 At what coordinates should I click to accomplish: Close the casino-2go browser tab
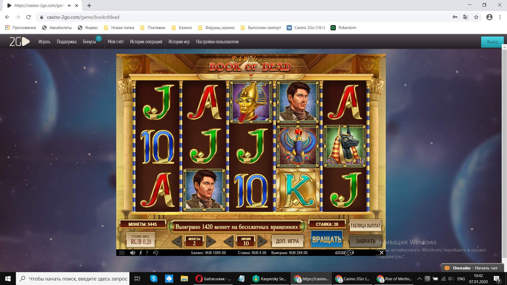pos(77,6)
